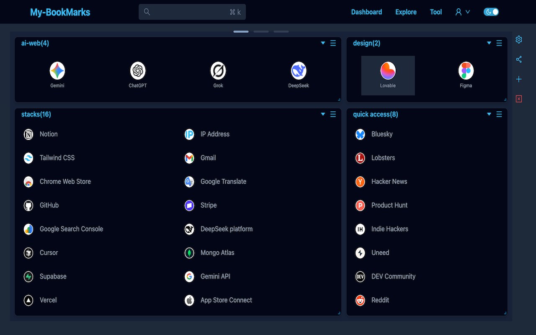Viewport: 536px width, 335px height.
Task: Open the Explore page
Action: click(x=406, y=12)
